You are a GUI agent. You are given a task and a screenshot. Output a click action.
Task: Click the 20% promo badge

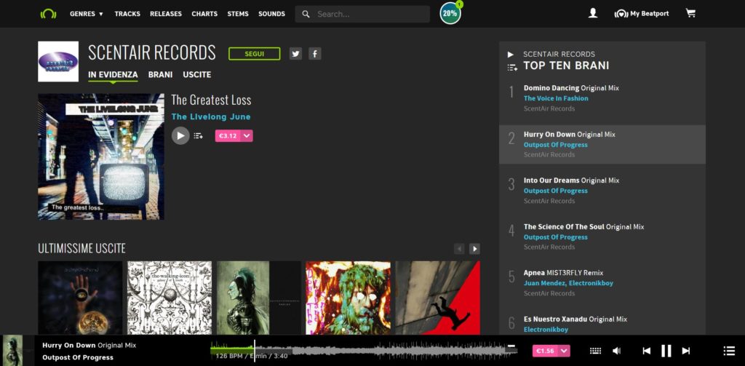click(x=450, y=13)
